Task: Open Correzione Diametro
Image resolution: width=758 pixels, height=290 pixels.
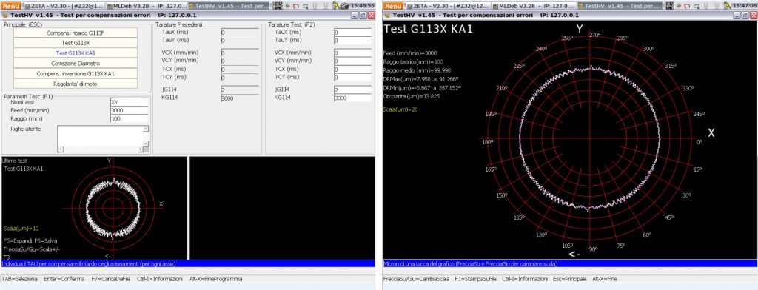Action: (76, 64)
